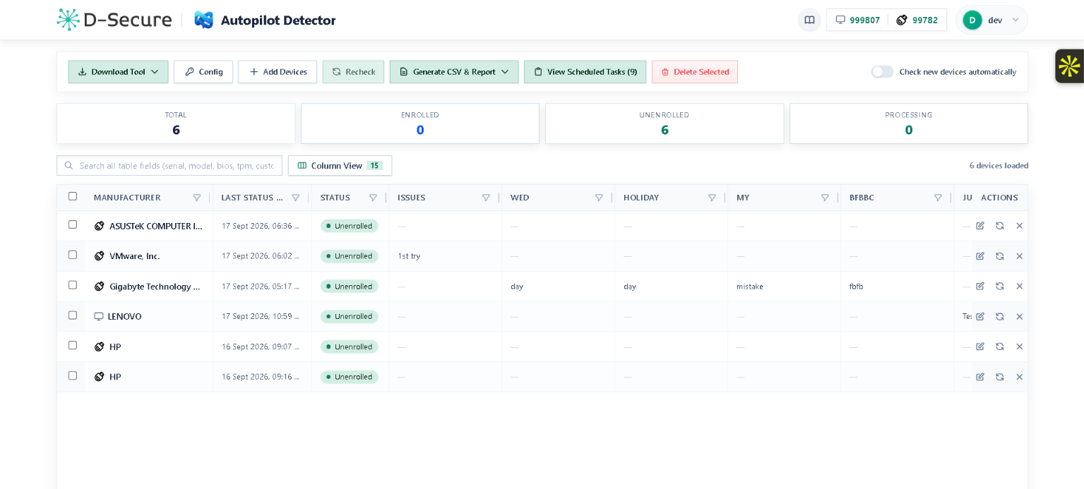Open the Status column filter icon
This screenshot has width=1084, height=489.
373,198
